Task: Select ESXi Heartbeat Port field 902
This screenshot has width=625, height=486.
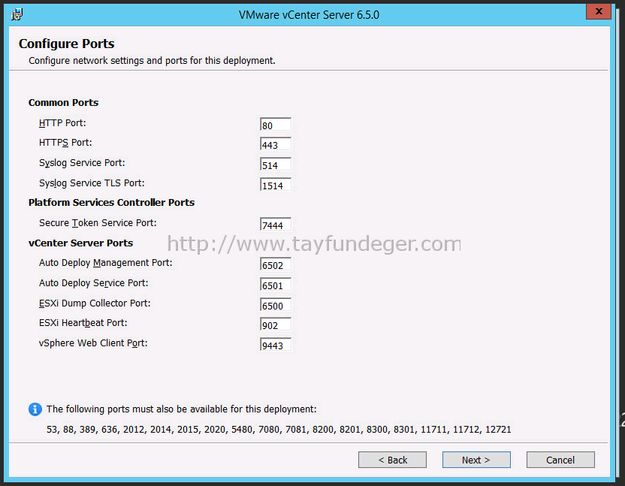Action: click(276, 325)
